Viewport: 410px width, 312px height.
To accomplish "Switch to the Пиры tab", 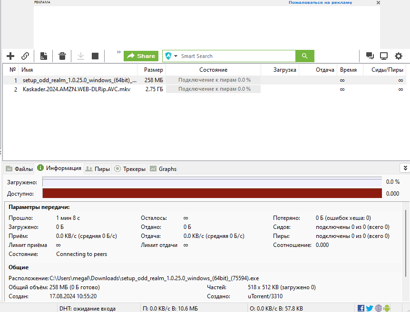I will tap(98, 169).
